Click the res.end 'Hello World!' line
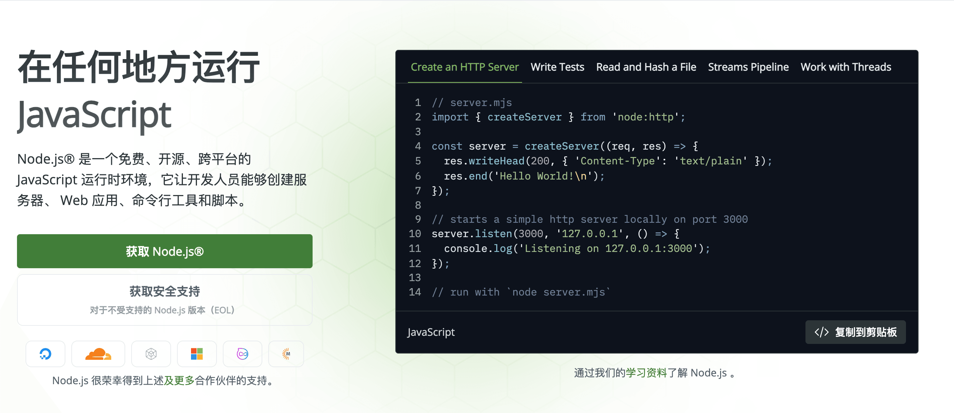Viewport: 954px width, 413px height. tap(524, 176)
